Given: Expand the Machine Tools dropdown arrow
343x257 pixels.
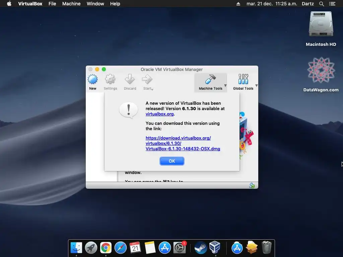Looking at the screenshot, I should click(x=225, y=86).
